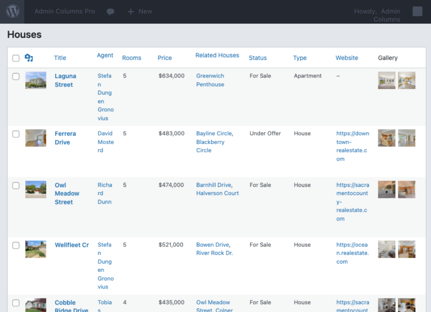
Task: Open second gallery image of Wellfleet Cr
Action: pos(407,249)
